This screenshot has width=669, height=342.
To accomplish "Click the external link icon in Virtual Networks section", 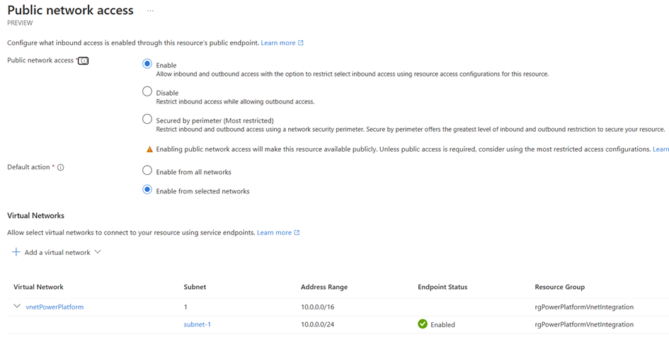I will tap(297, 232).
